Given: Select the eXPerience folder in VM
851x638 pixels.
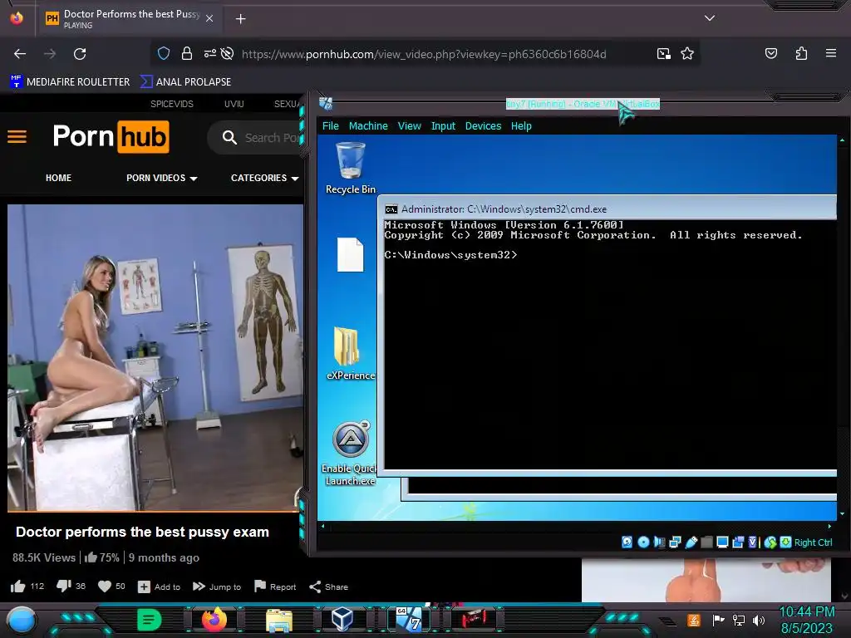Looking at the screenshot, I should [x=351, y=354].
